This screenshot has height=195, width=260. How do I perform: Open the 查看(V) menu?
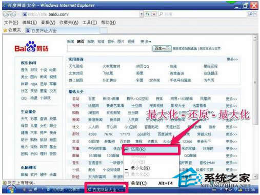(48, 23)
